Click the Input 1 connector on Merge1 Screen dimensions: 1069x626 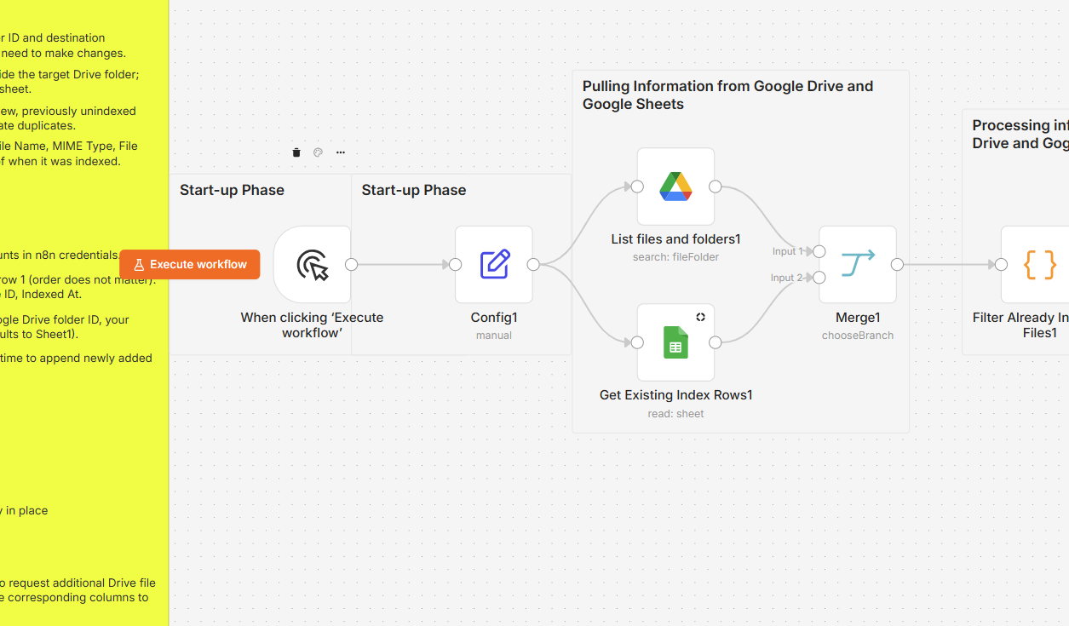click(819, 251)
